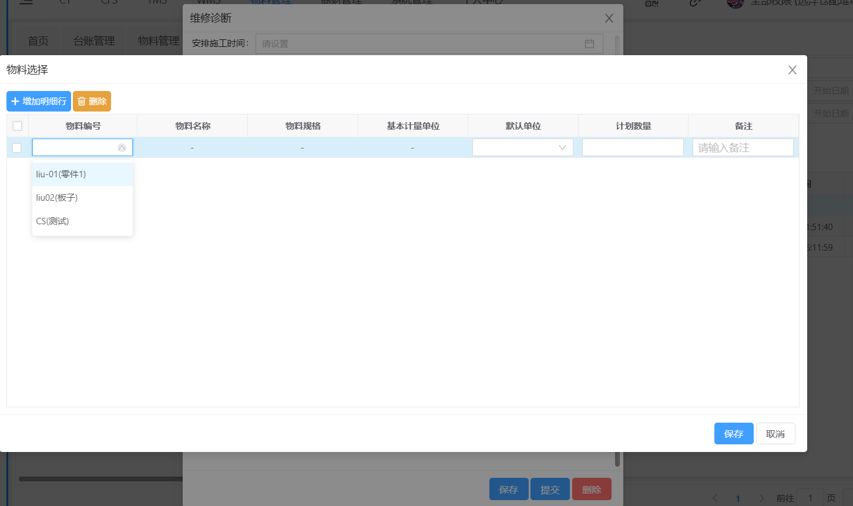Click the plus icon on 增加明细行
Image resolution: width=853 pixels, height=506 pixels.
[x=15, y=102]
